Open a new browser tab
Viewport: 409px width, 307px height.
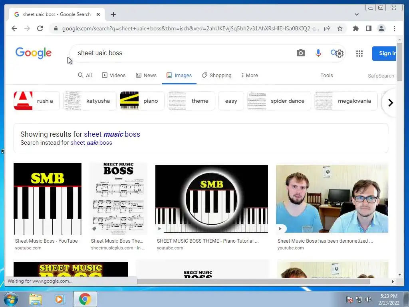click(x=113, y=14)
